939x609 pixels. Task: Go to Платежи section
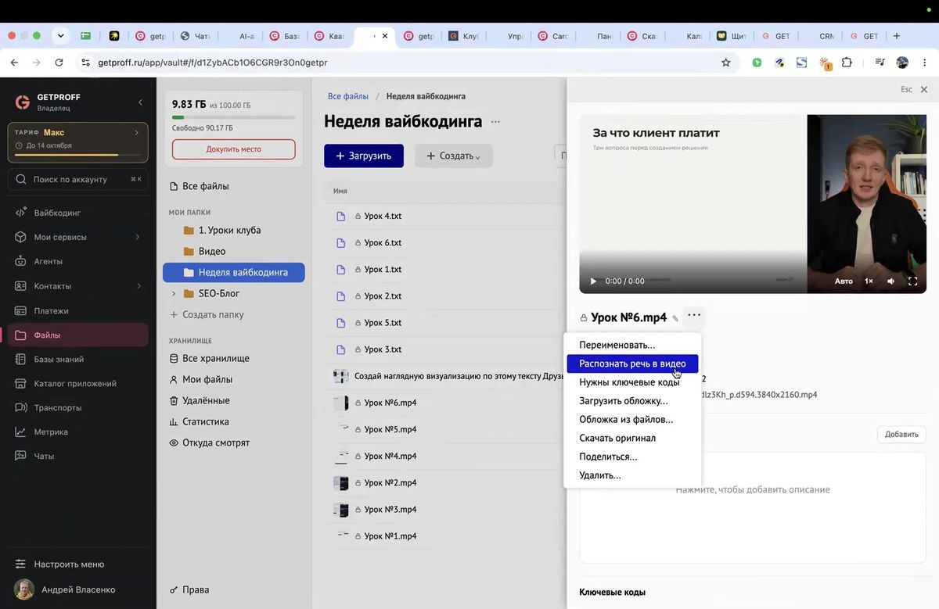(51, 310)
